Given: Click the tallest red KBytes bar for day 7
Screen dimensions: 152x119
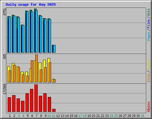Looking at the screenshot, I should tap(36, 98).
